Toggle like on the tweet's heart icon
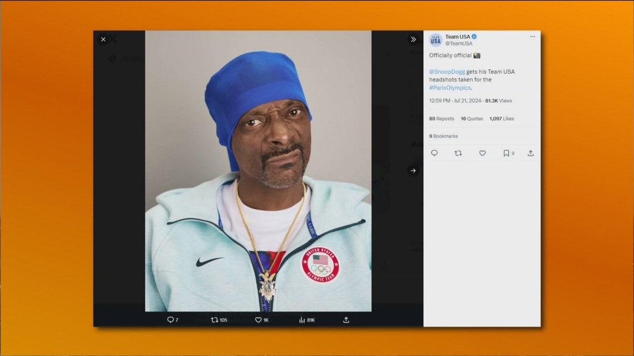 pos(482,153)
